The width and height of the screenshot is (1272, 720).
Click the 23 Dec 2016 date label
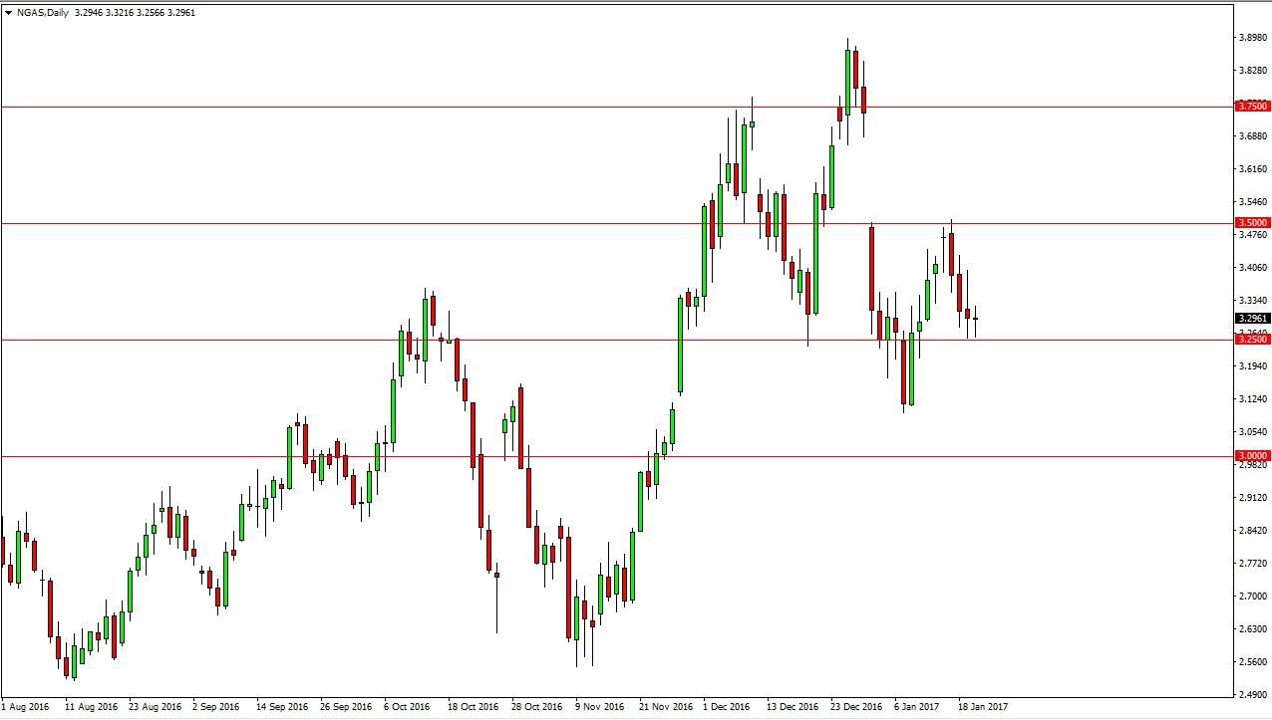pyautogui.click(x=857, y=707)
